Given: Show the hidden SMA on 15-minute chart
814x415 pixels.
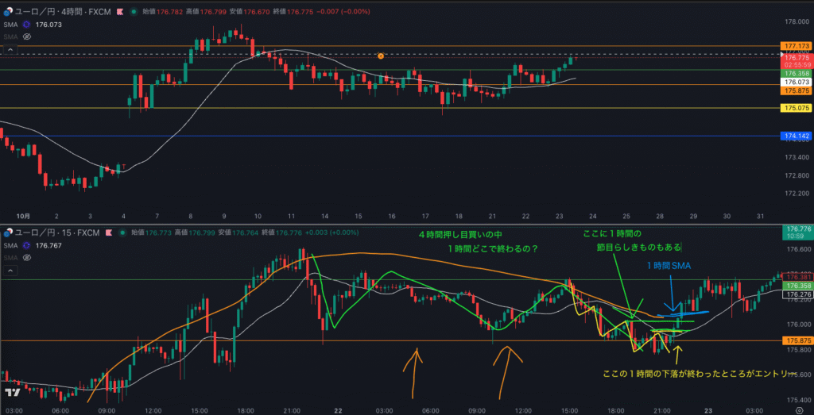Looking at the screenshot, I should coord(26,256).
